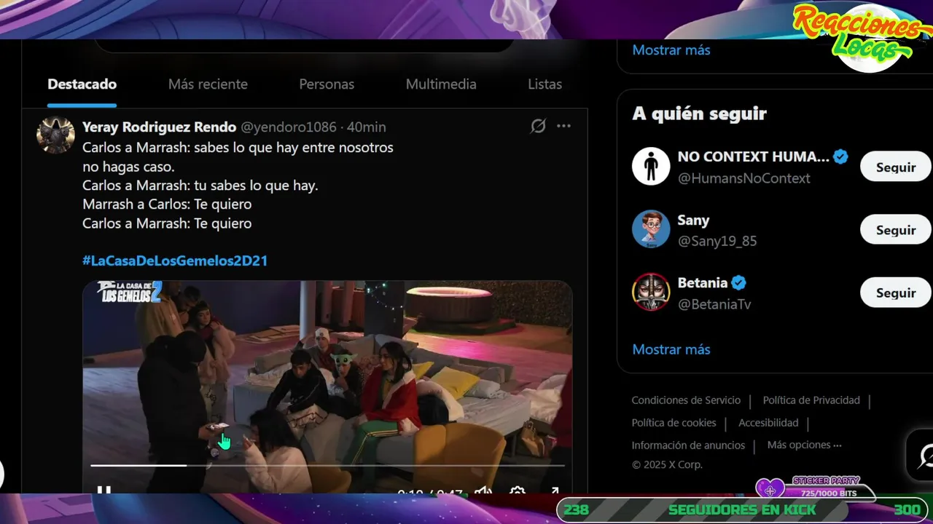933x524 pixels.
Task: Click the @Sany19_85 handle text
Action: pyautogui.click(x=717, y=241)
